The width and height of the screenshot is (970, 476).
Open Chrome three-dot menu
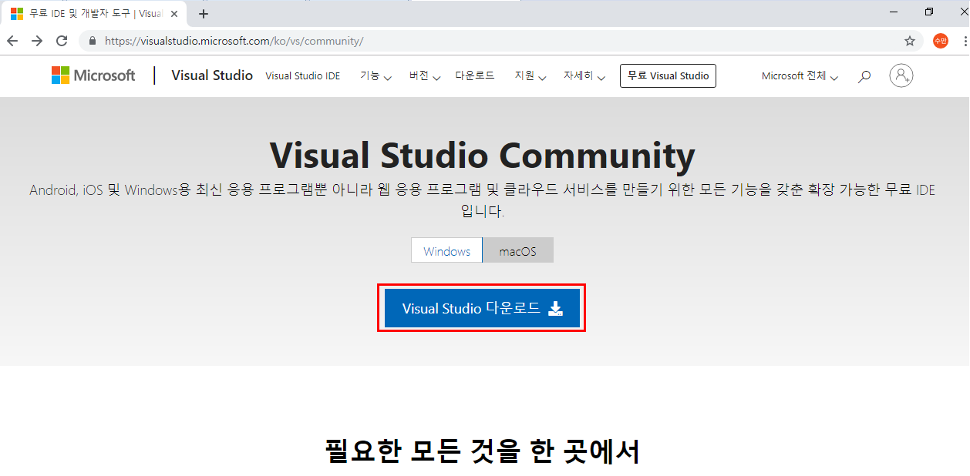tap(964, 41)
